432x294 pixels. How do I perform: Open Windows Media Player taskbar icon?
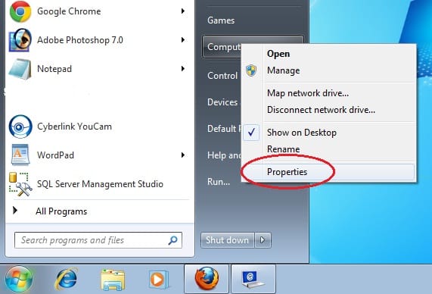159,280
